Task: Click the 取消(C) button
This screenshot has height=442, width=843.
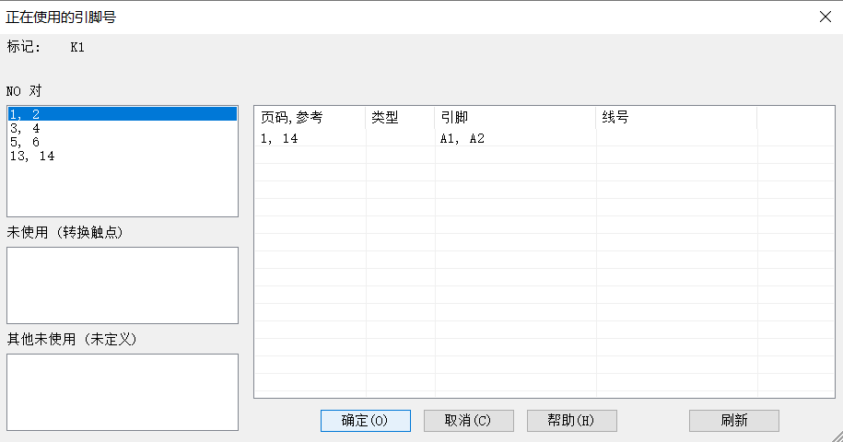Action: pos(468,421)
